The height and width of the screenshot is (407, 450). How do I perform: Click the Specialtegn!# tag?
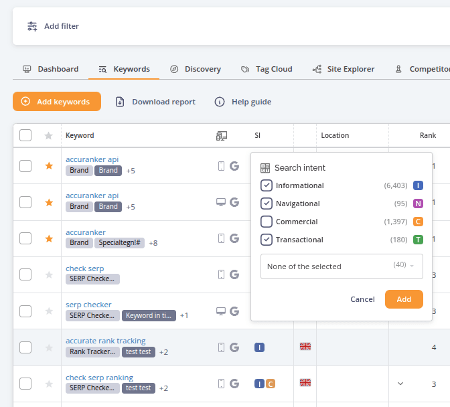click(x=119, y=242)
